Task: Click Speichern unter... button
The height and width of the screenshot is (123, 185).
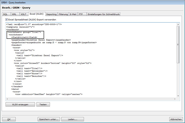Action: click(x=48, y=119)
